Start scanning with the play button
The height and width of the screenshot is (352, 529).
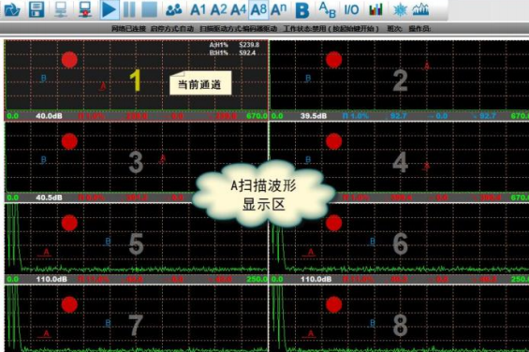109,9
